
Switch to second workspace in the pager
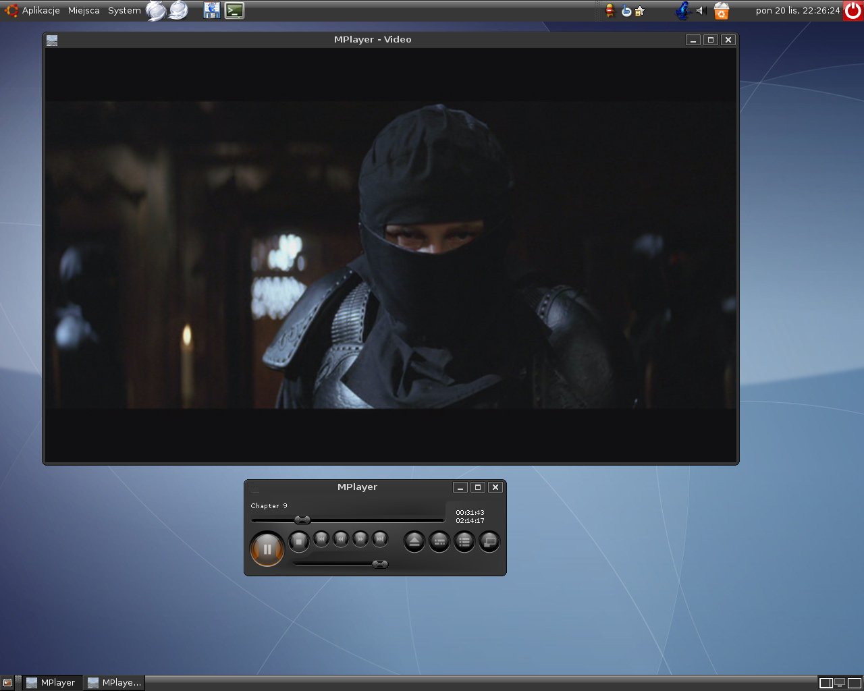click(x=840, y=683)
